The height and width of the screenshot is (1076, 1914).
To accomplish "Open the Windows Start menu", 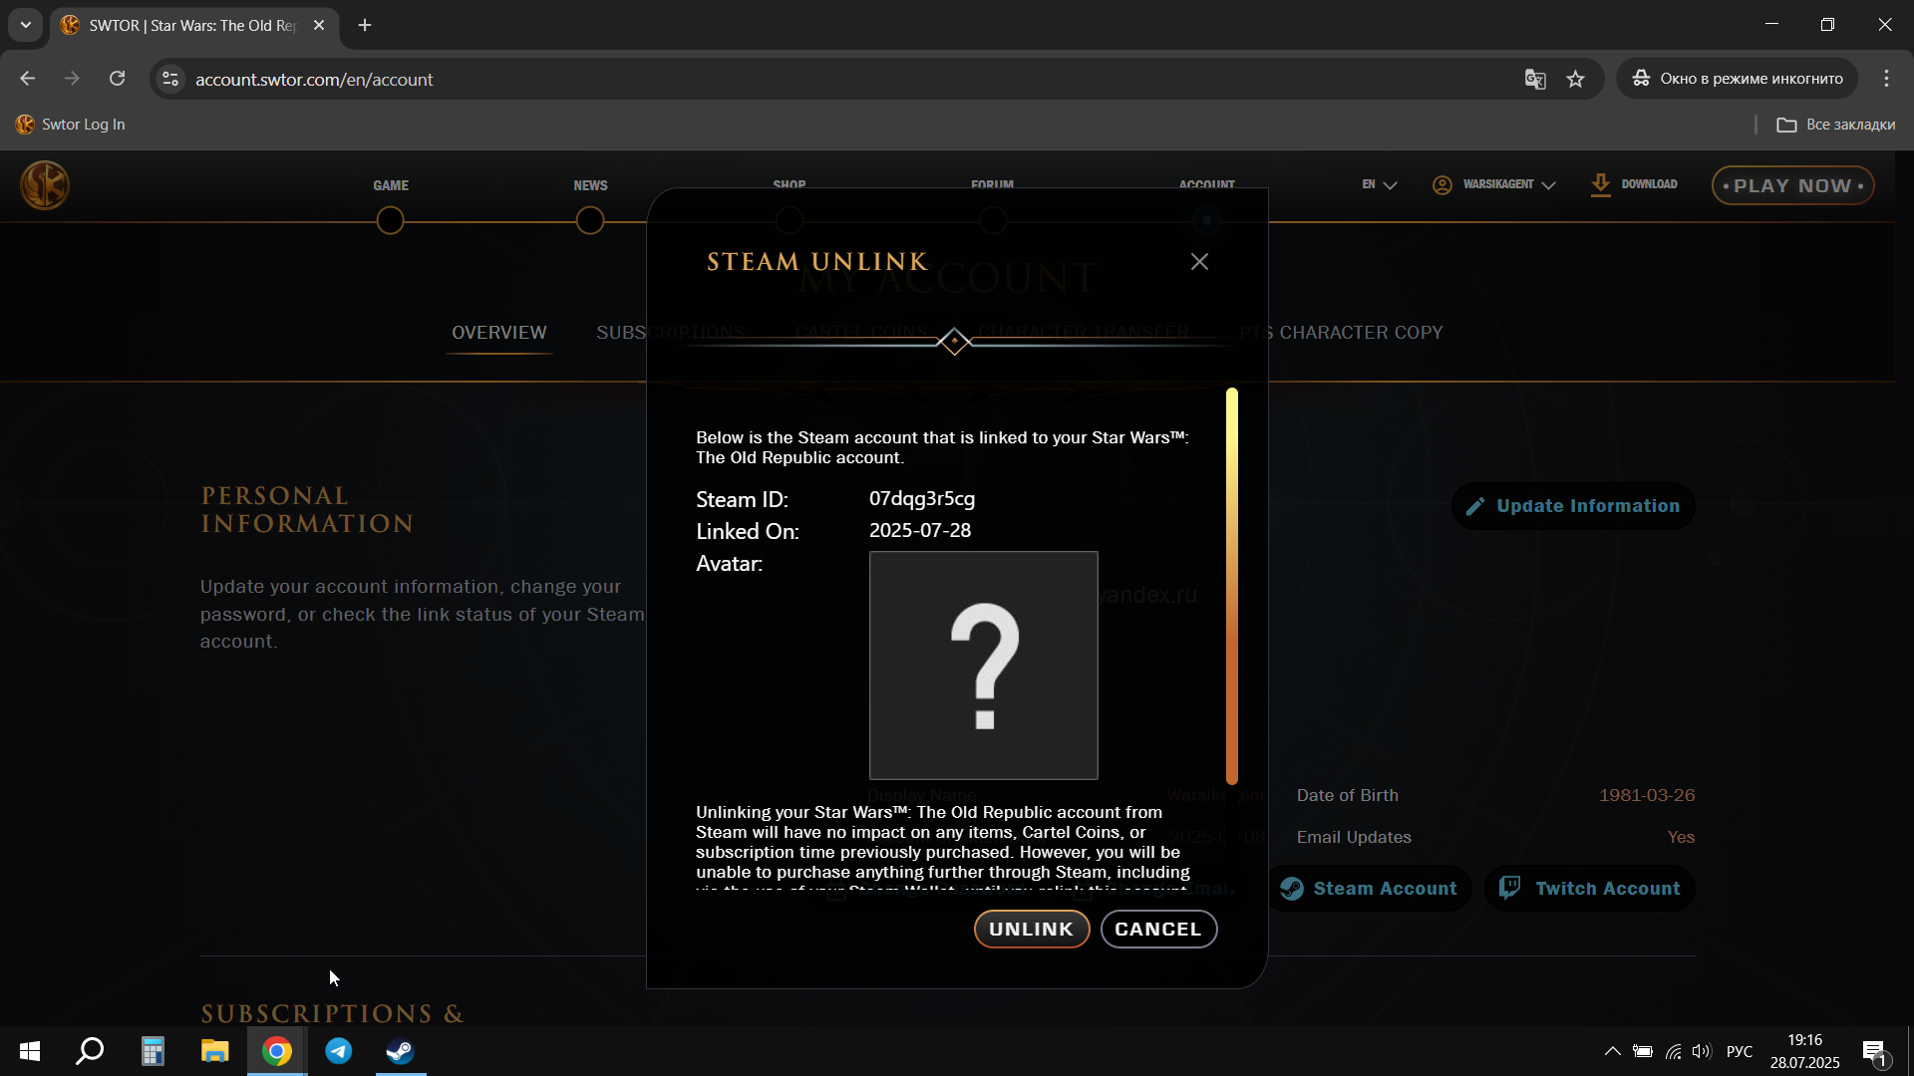I will tap(30, 1051).
